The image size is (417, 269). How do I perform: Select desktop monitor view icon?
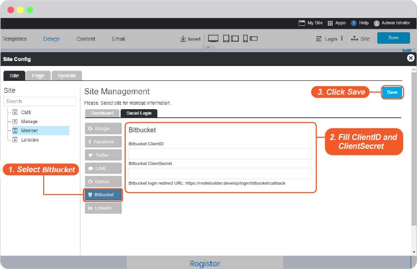pyautogui.click(x=213, y=39)
